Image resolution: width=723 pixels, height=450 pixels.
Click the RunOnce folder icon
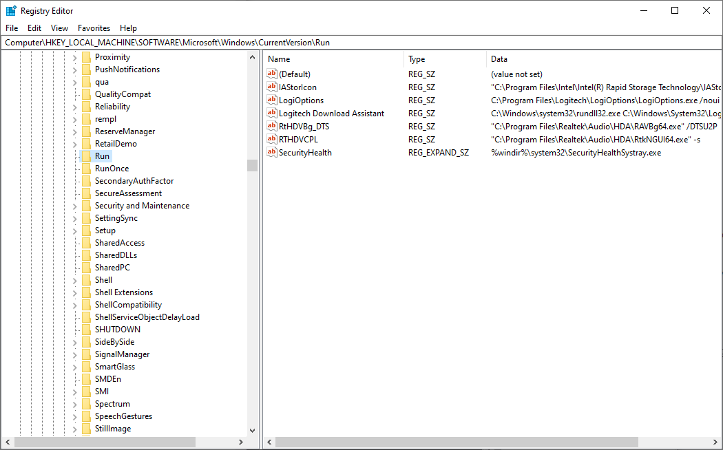[x=86, y=169]
